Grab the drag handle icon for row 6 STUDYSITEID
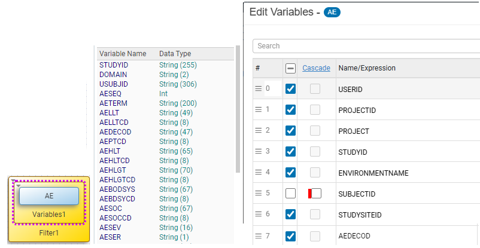 click(x=259, y=214)
